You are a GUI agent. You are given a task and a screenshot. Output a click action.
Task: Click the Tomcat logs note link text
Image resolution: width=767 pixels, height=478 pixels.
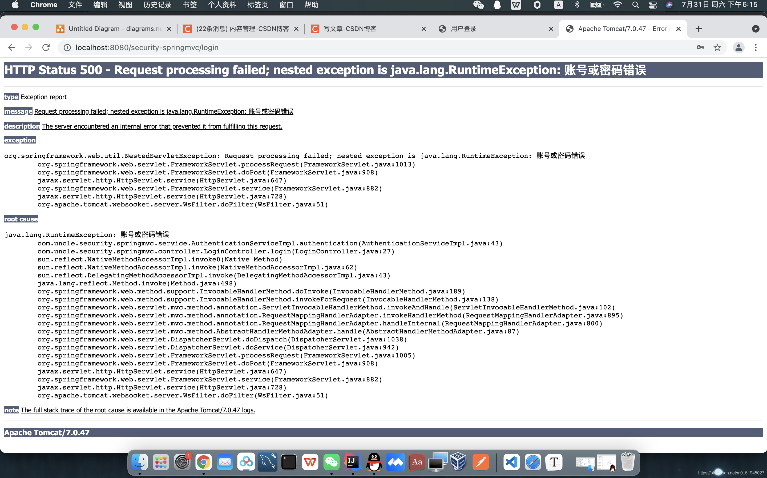pyautogui.click(x=138, y=410)
